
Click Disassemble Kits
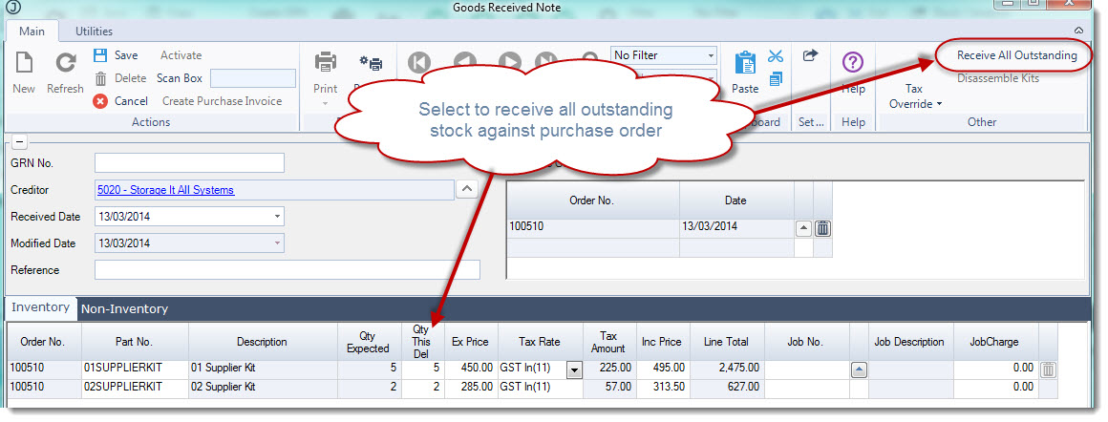998,78
